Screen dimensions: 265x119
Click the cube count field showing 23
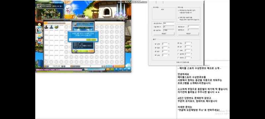point(169,27)
